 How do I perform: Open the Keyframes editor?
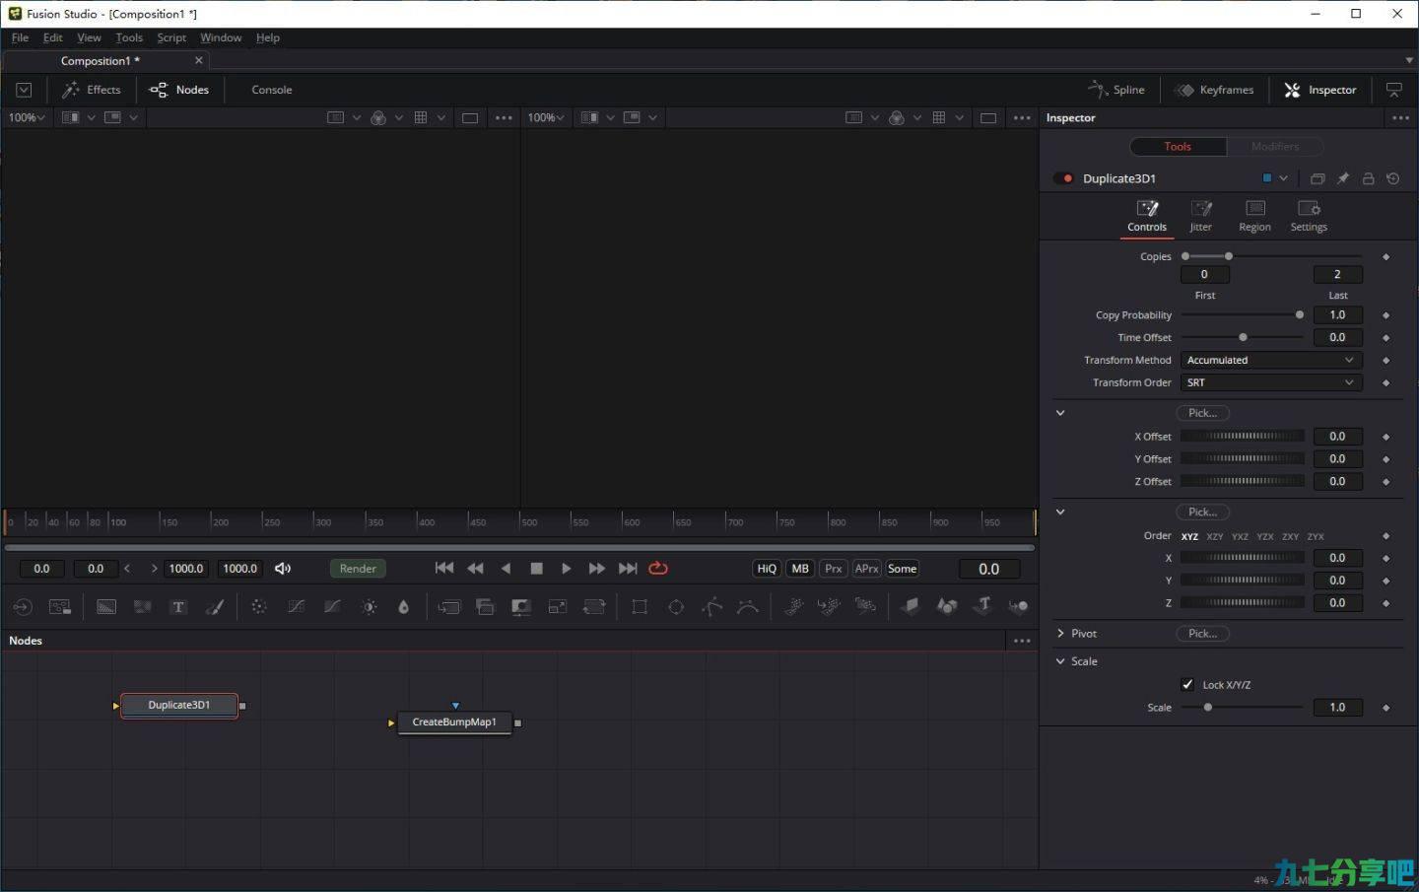(x=1214, y=90)
